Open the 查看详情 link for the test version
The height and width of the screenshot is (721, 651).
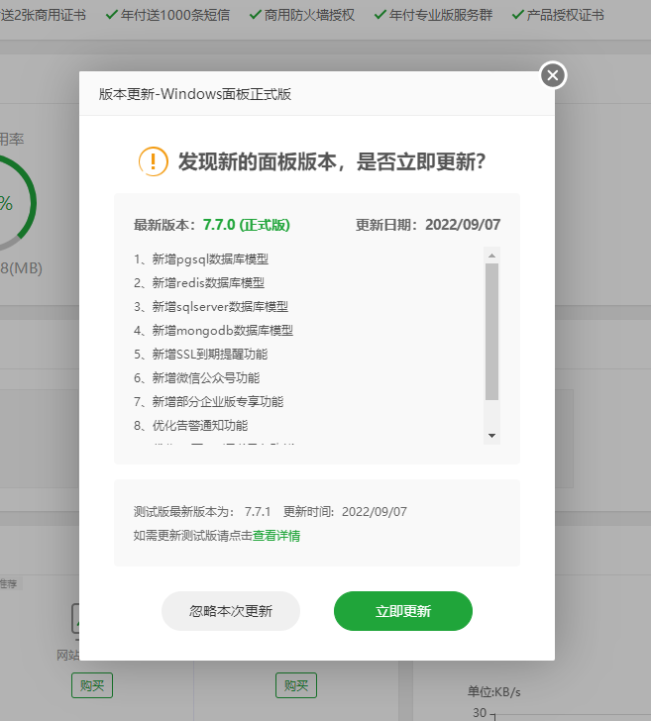[x=276, y=536]
